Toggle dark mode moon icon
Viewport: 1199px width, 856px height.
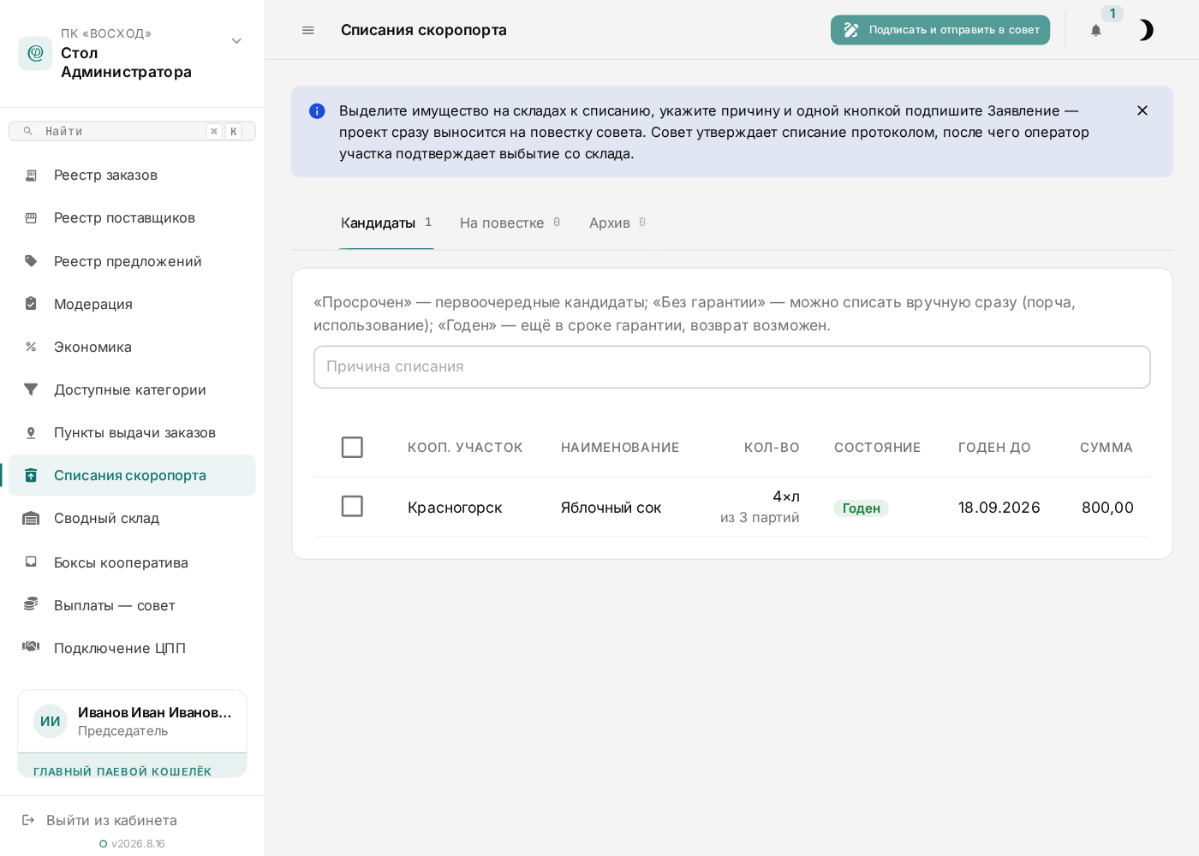(x=1145, y=30)
